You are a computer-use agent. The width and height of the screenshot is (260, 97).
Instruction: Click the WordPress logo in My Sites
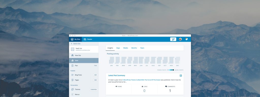(x=72, y=39)
